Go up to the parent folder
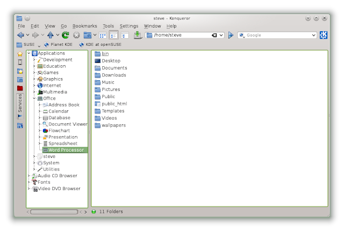The height and width of the screenshot is (231, 344). [51, 34]
